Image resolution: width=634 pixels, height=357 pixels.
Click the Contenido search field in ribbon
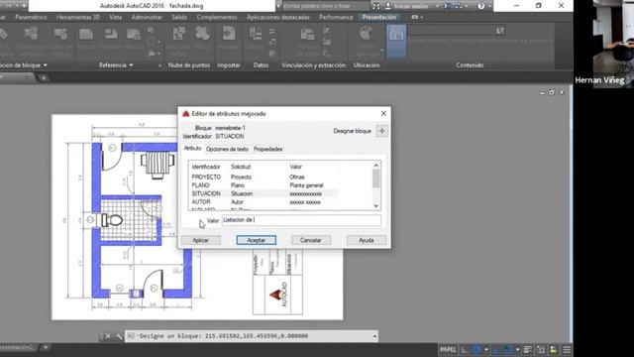coord(452,31)
